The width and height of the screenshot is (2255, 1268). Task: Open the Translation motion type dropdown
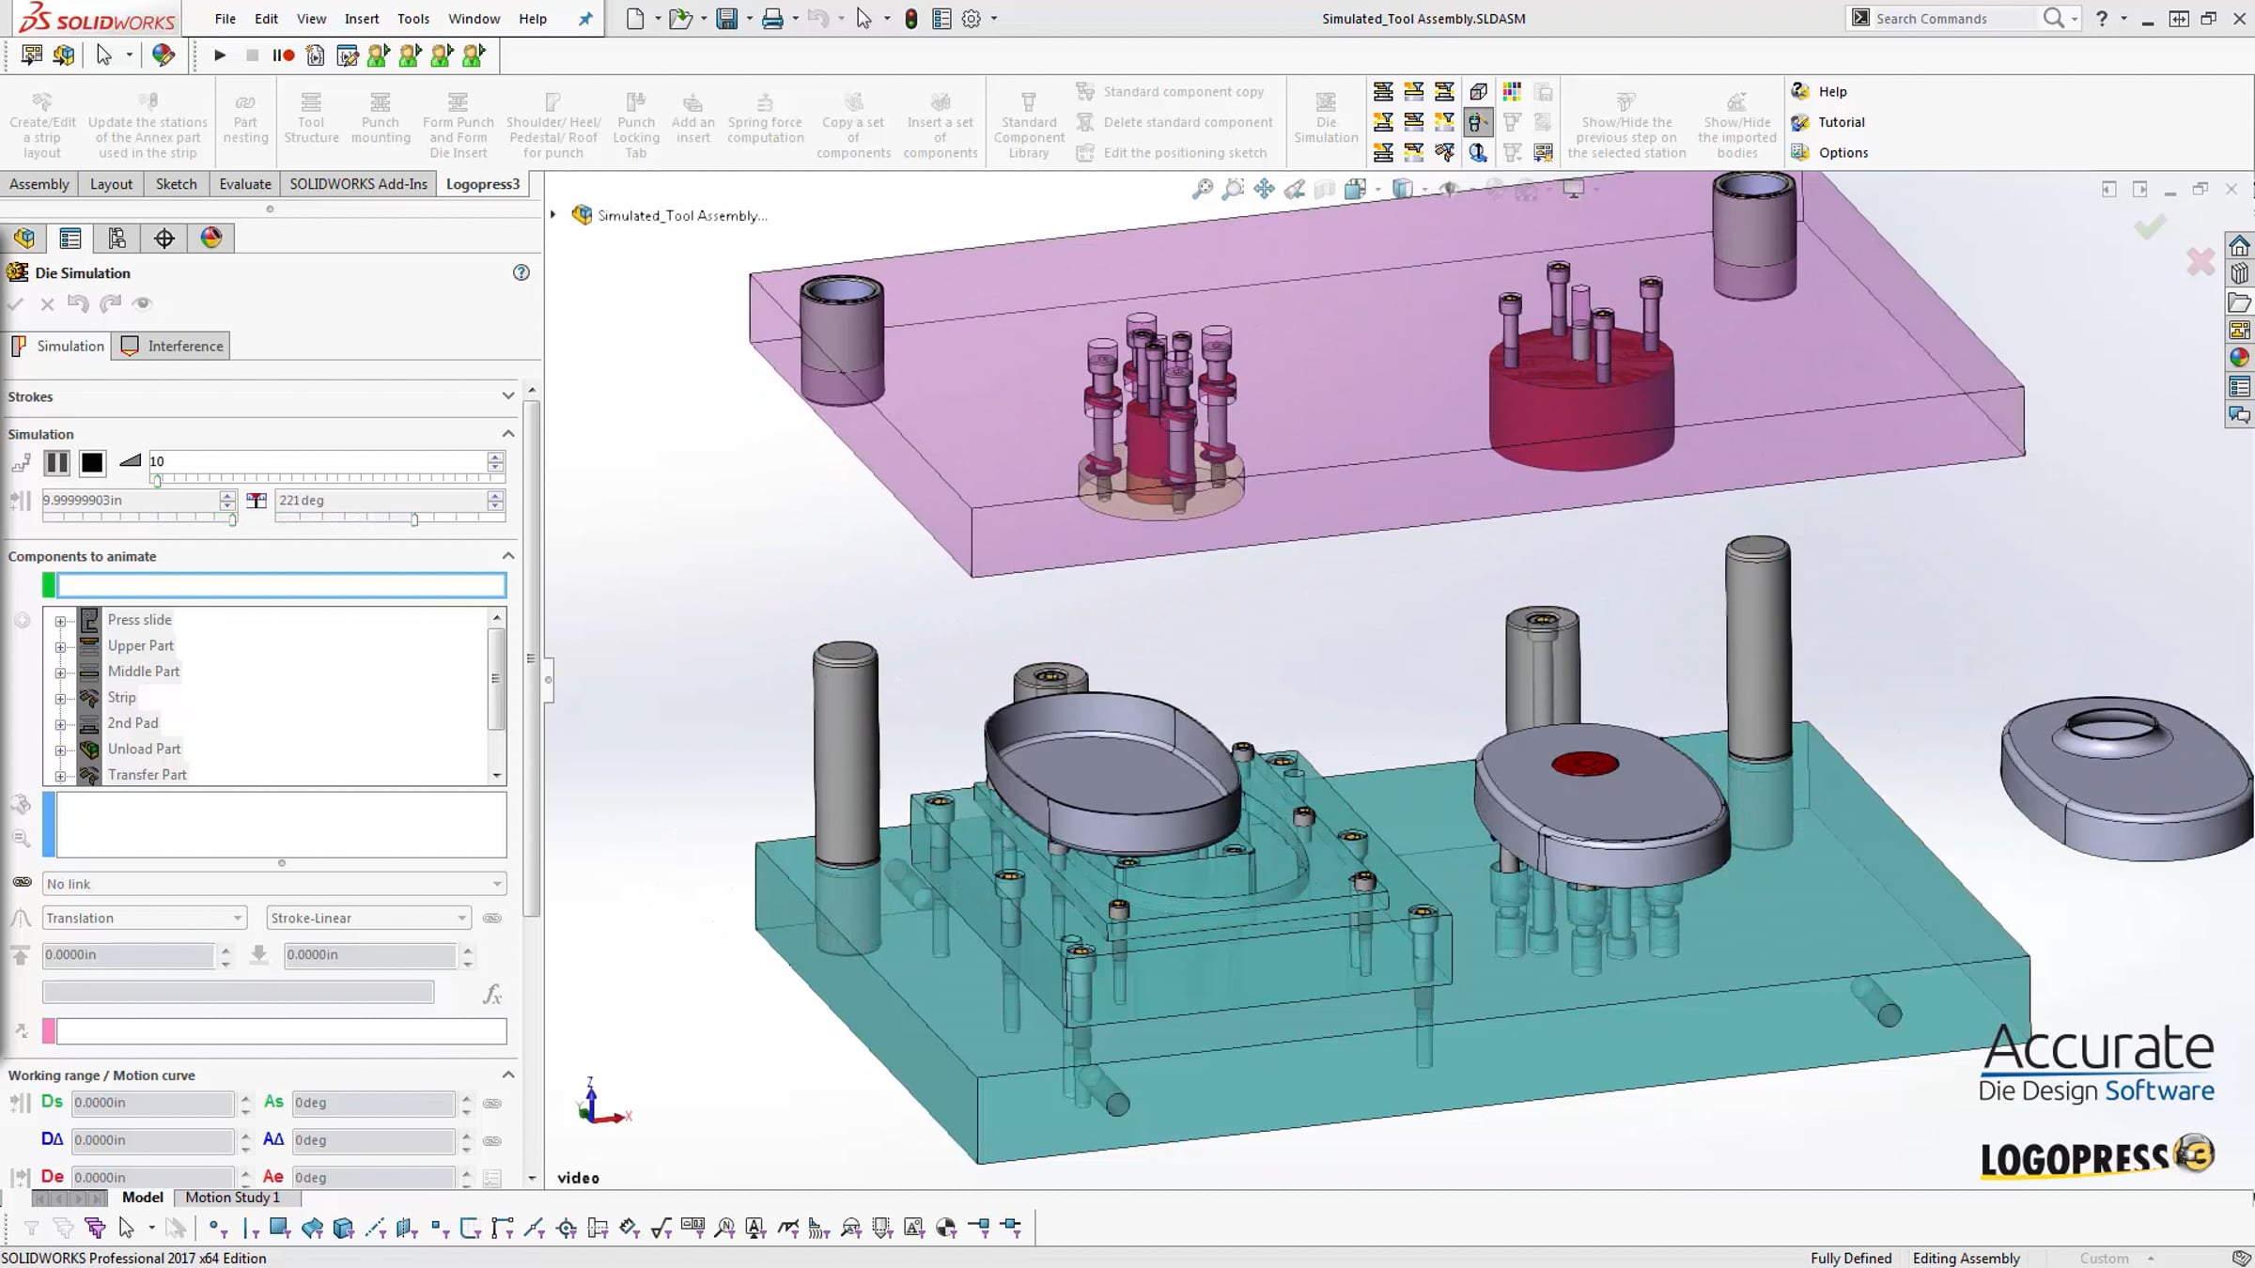click(144, 918)
